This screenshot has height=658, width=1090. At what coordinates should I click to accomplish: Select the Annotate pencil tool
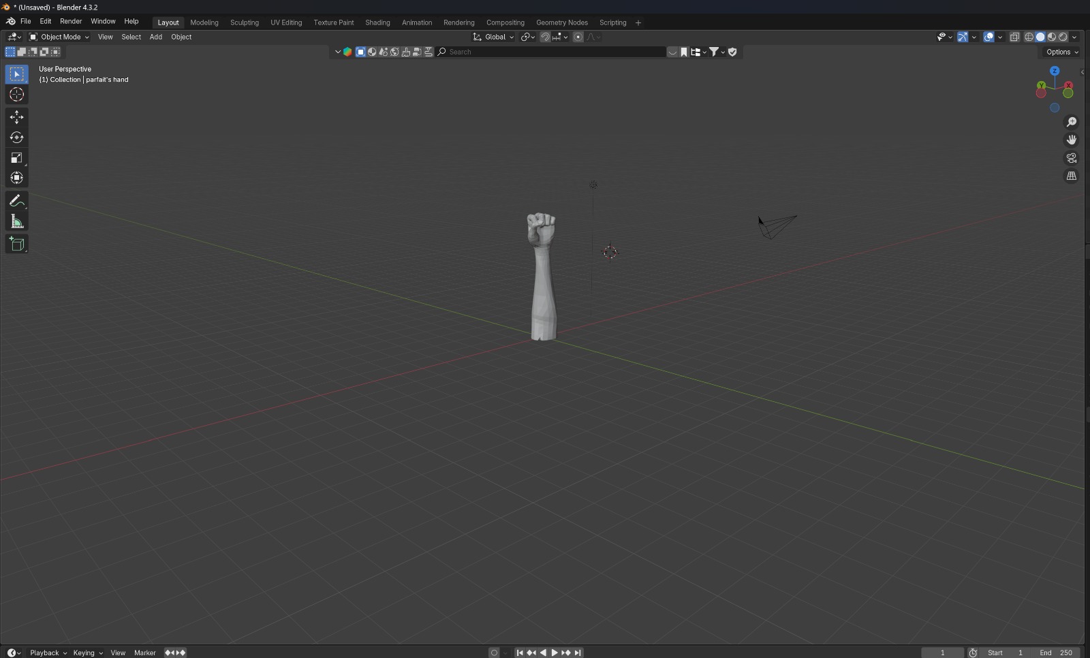pos(16,201)
